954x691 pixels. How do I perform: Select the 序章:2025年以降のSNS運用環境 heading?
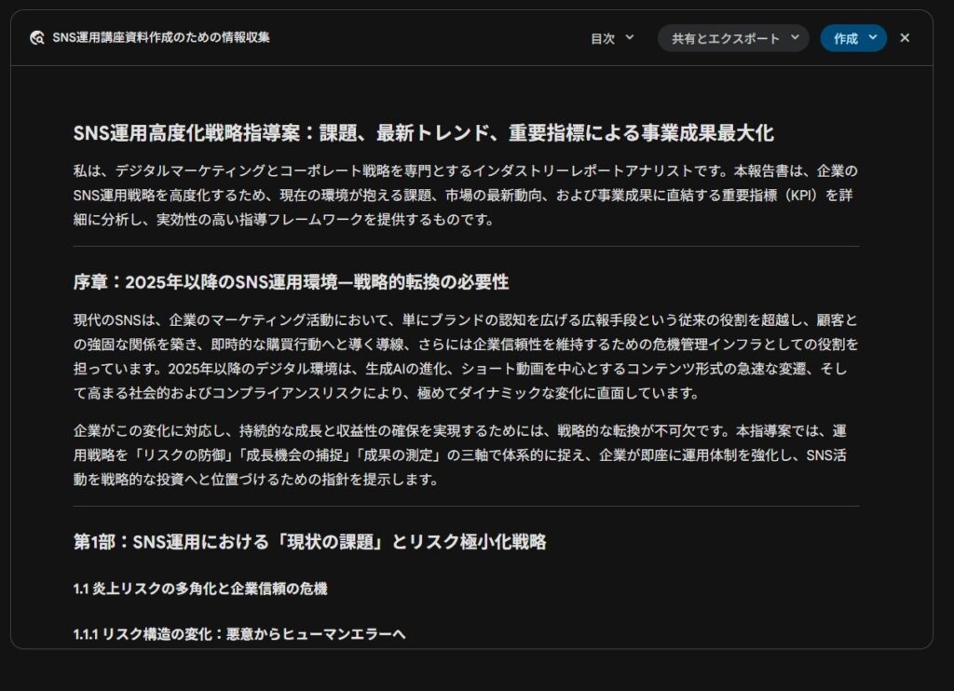pos(291,282)
